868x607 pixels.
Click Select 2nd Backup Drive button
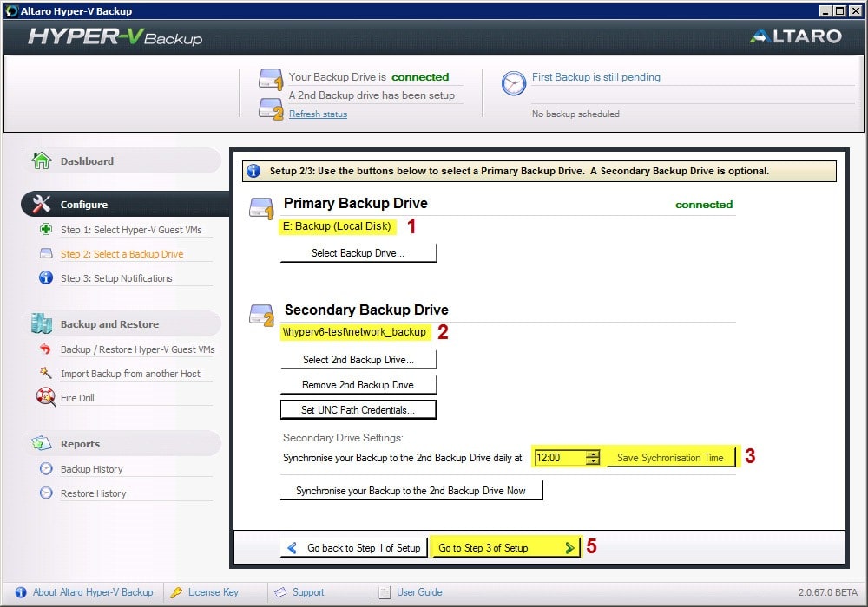[x=358, y=359]
